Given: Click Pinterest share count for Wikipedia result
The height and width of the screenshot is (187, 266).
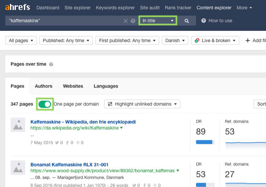Looking at the screenshot, I should 80,143.
